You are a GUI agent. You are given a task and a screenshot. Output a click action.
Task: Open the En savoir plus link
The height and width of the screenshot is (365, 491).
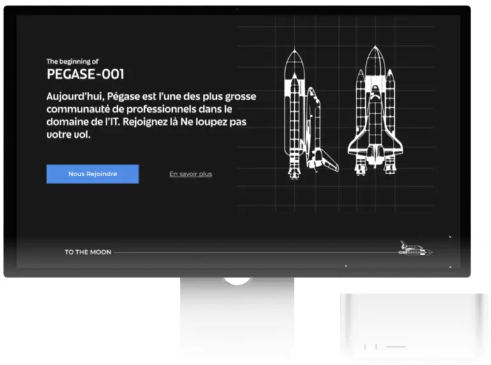tap(191, 174)
